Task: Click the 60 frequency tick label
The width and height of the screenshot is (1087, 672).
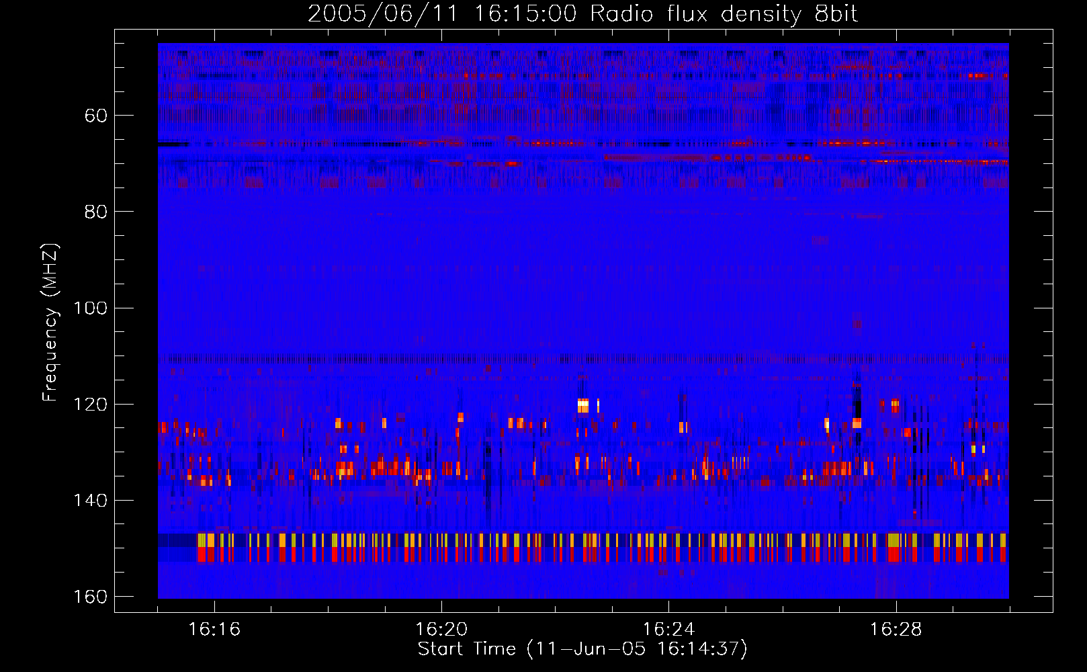Action: click(x=96, y=116)
